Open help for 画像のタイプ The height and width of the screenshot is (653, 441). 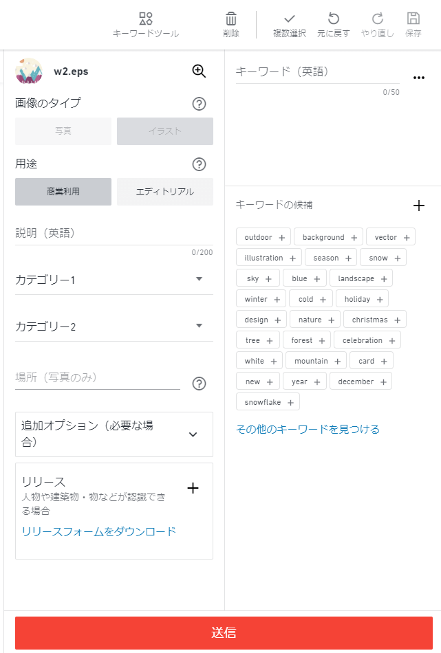point(199,104)
